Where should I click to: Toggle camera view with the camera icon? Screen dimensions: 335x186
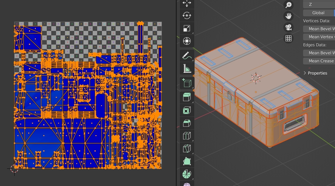pyautogui.click(x=289, y=27)
